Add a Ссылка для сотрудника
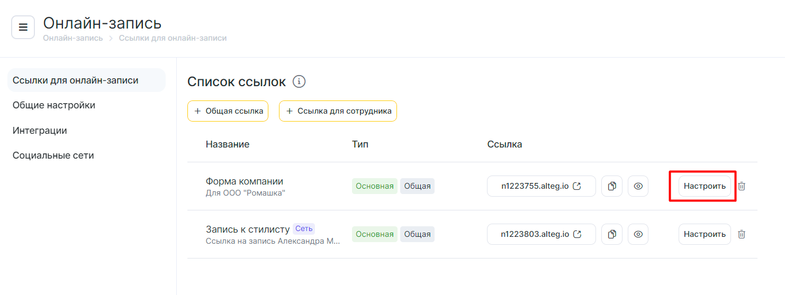This screenshot has width=785, height=295. (x=338, y=111)
